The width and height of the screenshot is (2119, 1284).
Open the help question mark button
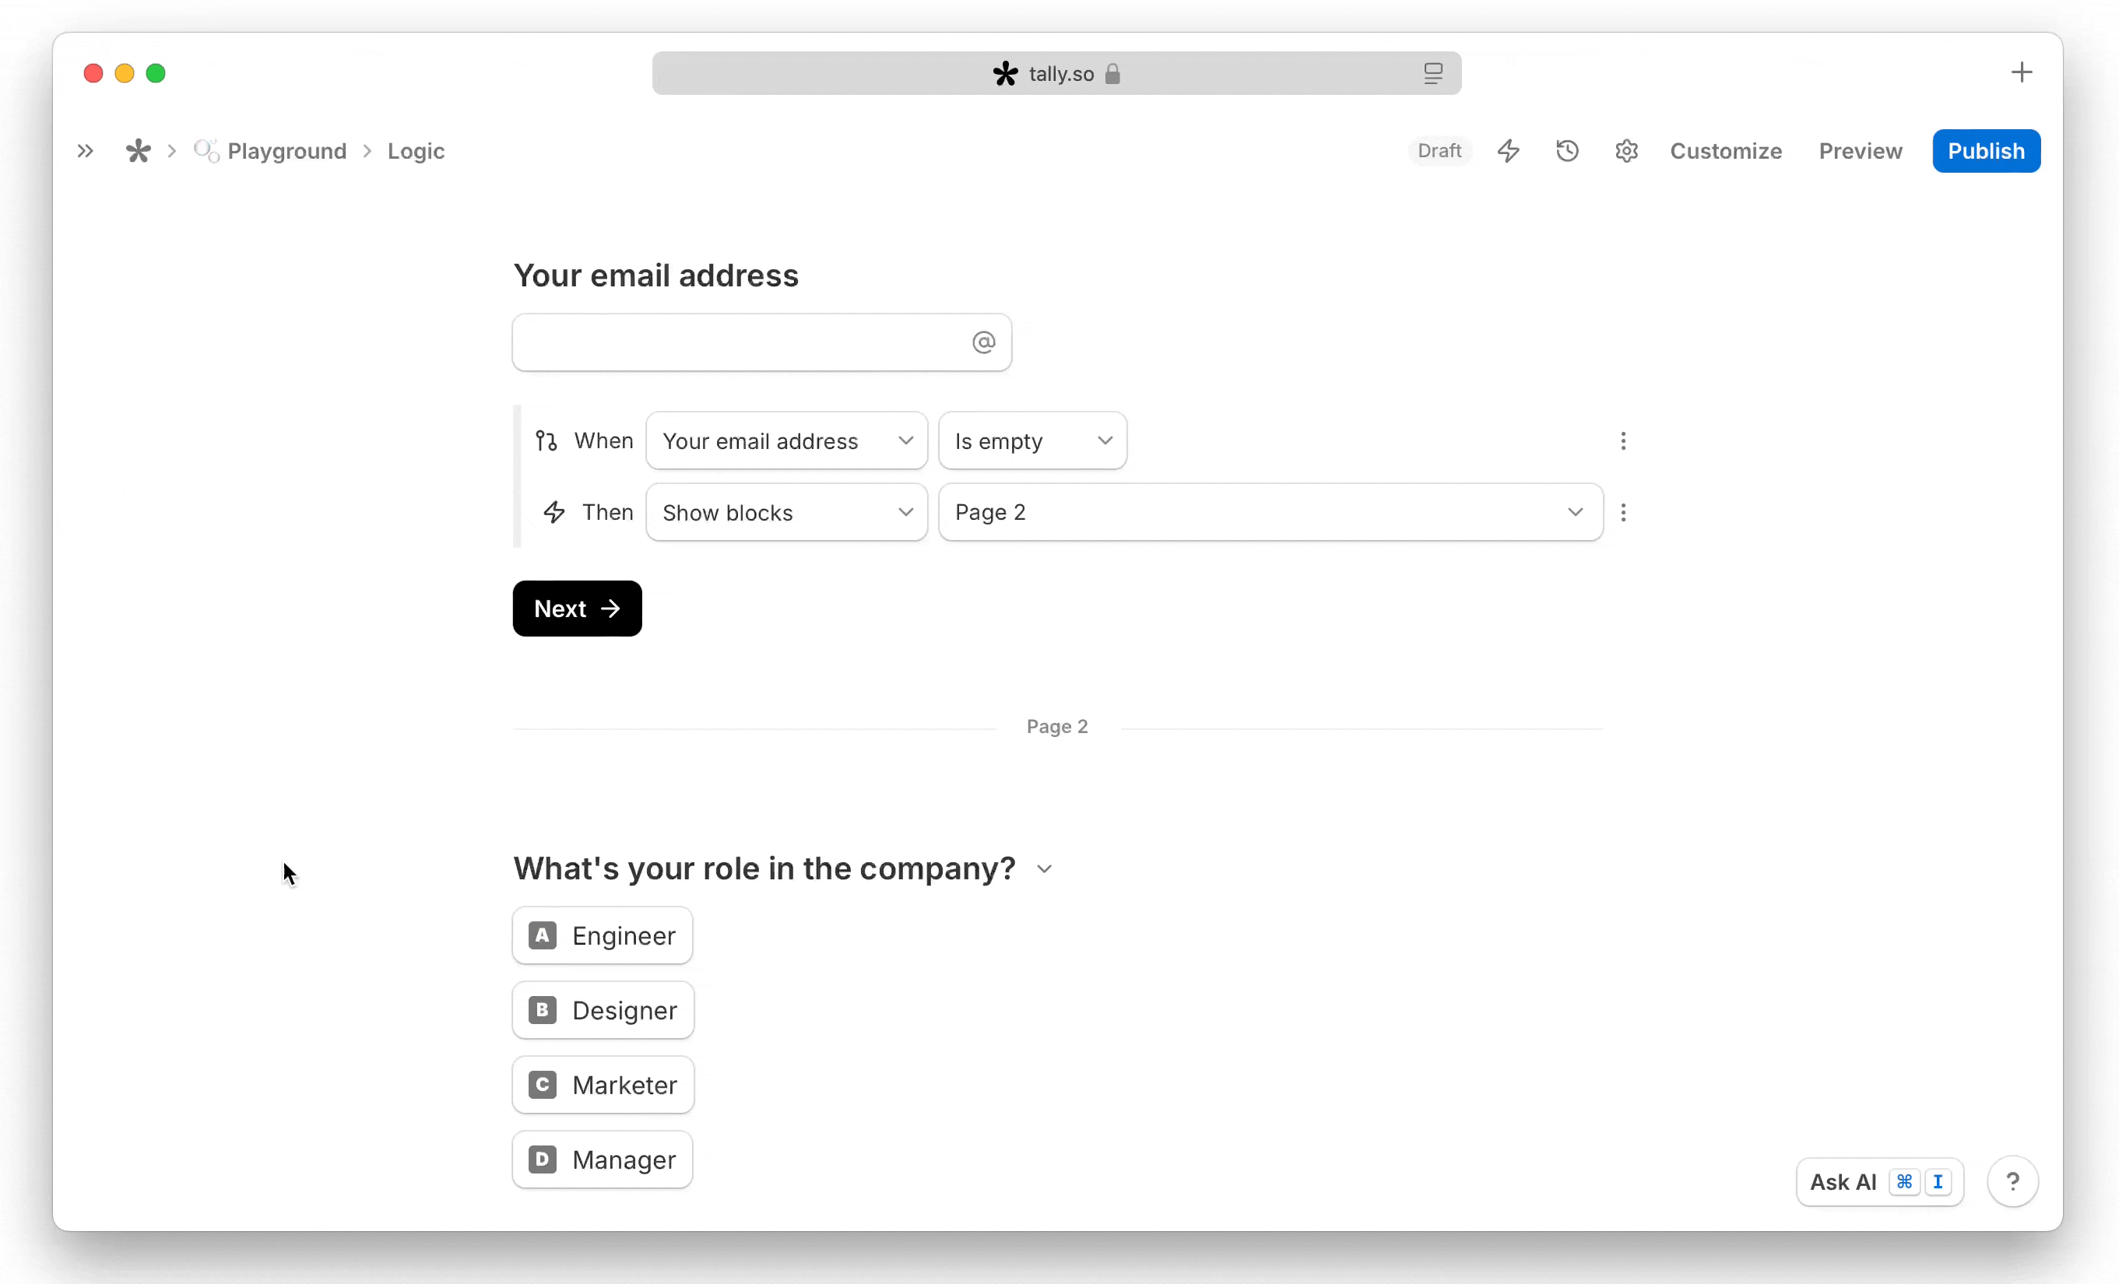tap(2012, 1183)
